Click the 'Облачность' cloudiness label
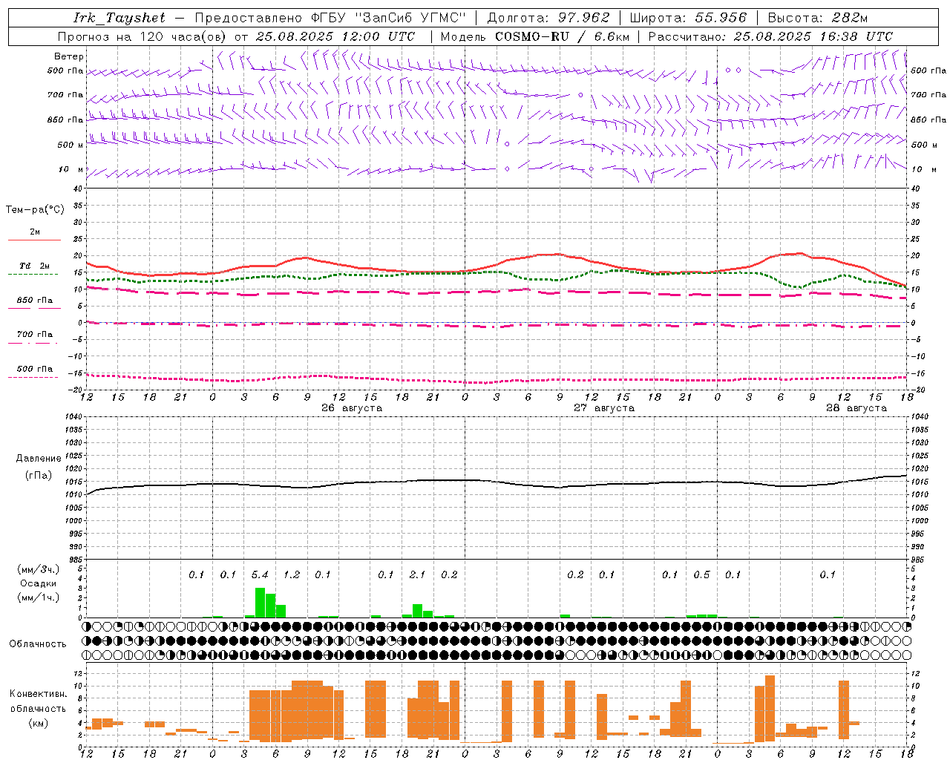Screen dimensions: 950x760 coord(38,644)
